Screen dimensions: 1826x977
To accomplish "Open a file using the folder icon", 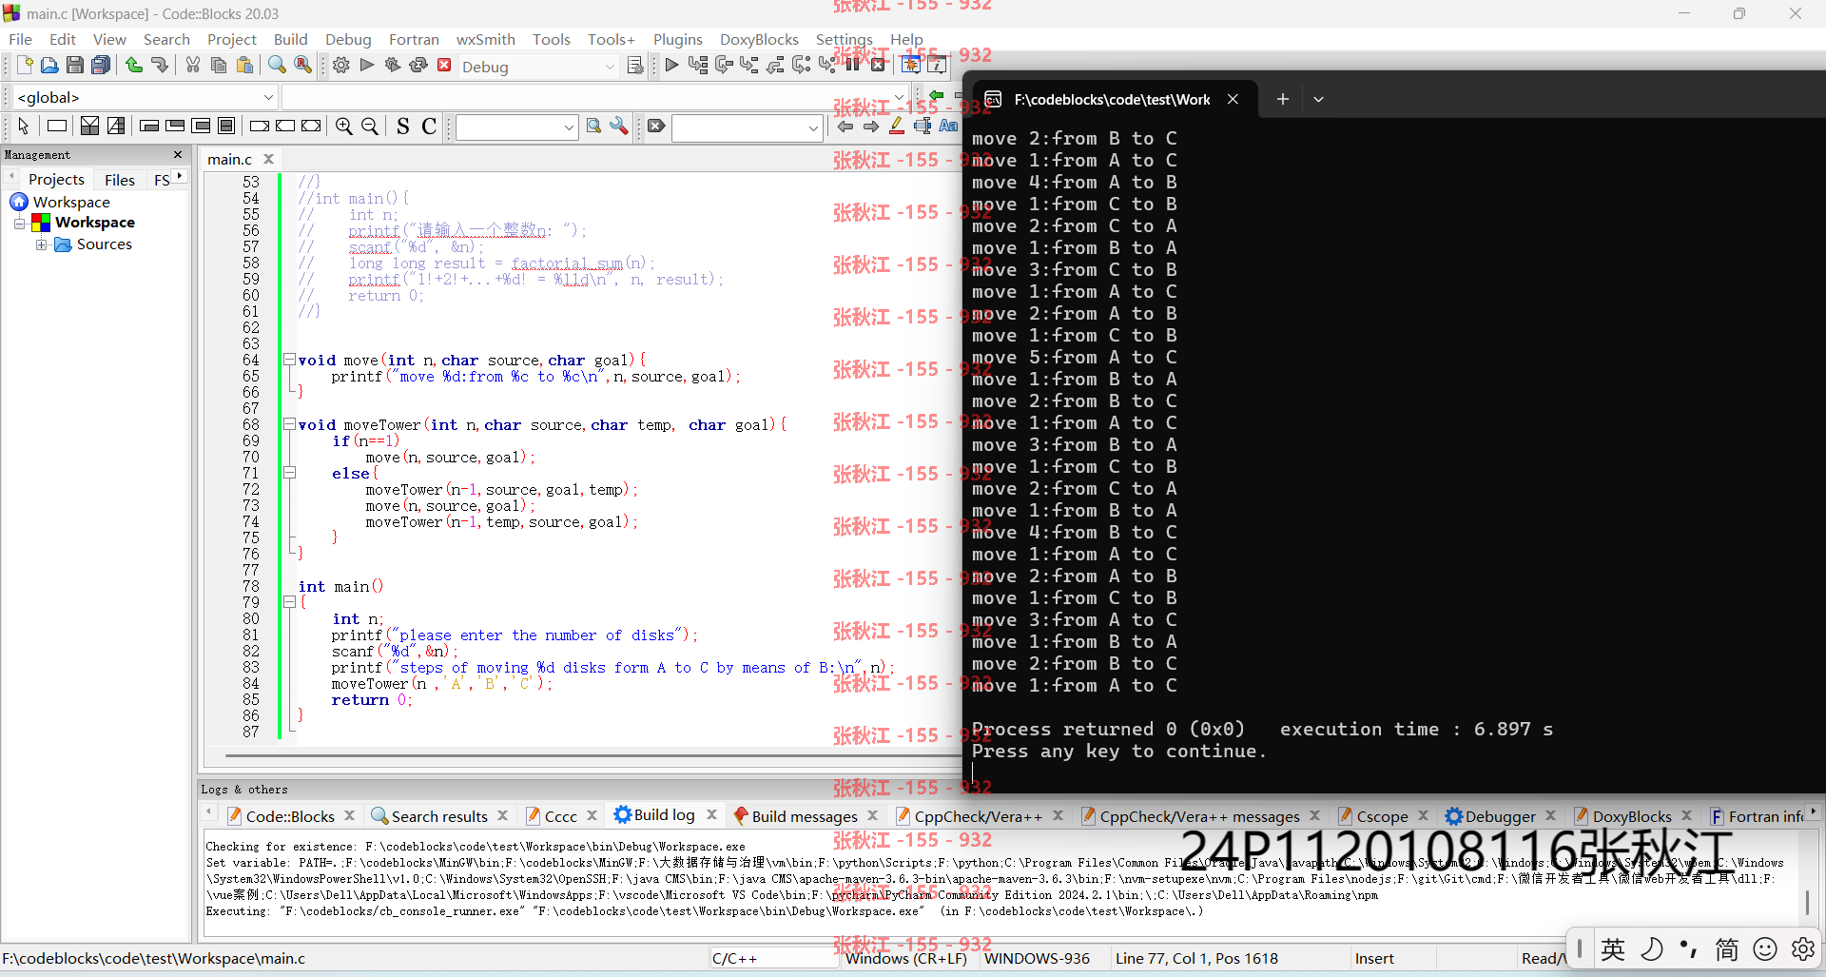I will (x=49, y=66).
